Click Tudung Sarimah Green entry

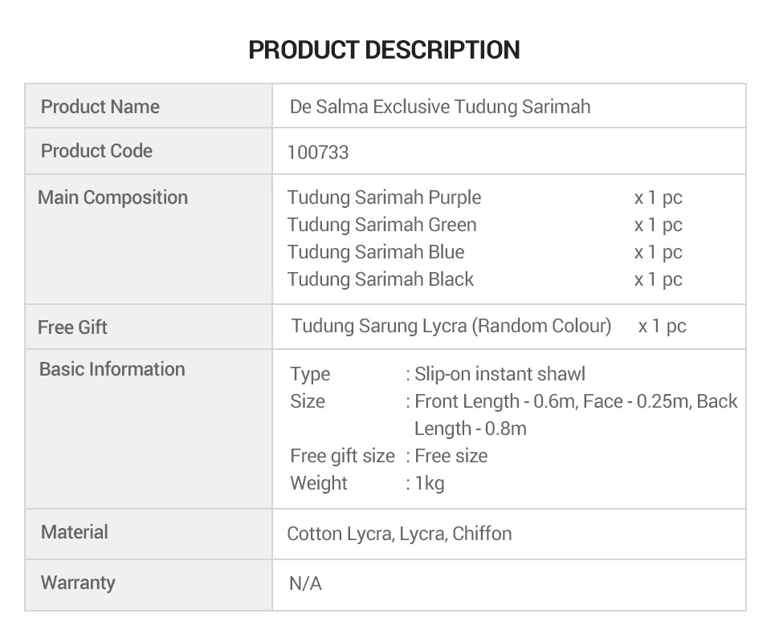coord(382,225)
